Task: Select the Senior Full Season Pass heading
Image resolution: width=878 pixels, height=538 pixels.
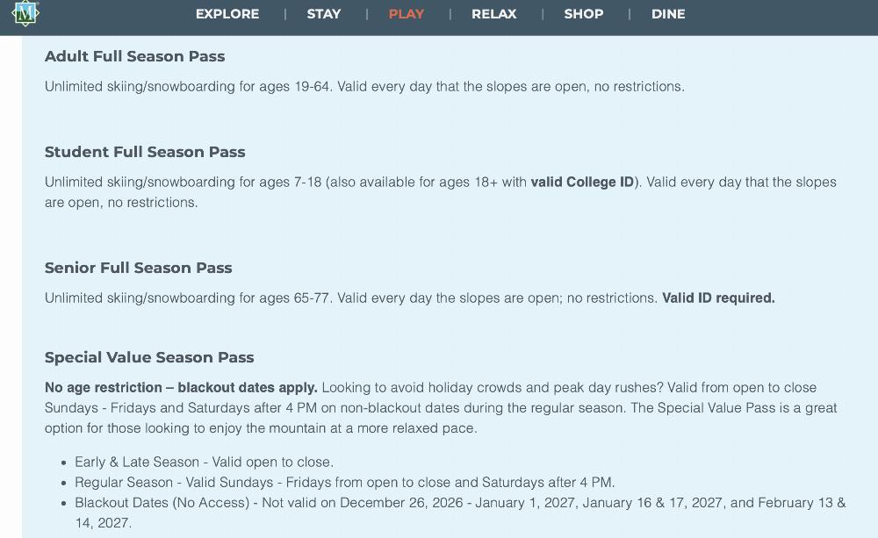Action: 139,268
